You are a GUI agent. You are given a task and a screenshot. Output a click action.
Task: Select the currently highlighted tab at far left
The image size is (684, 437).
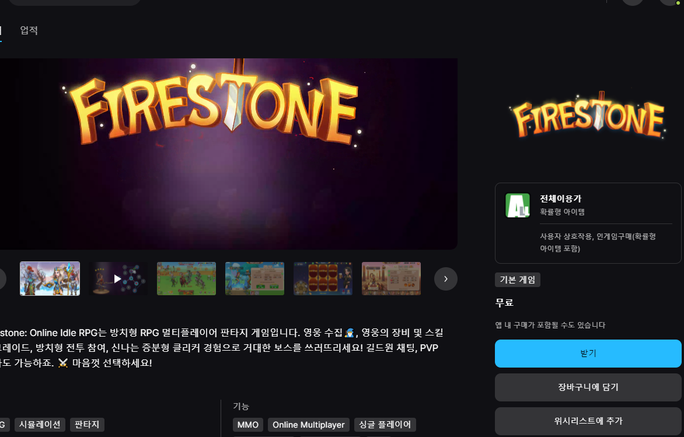pos(2,30)
